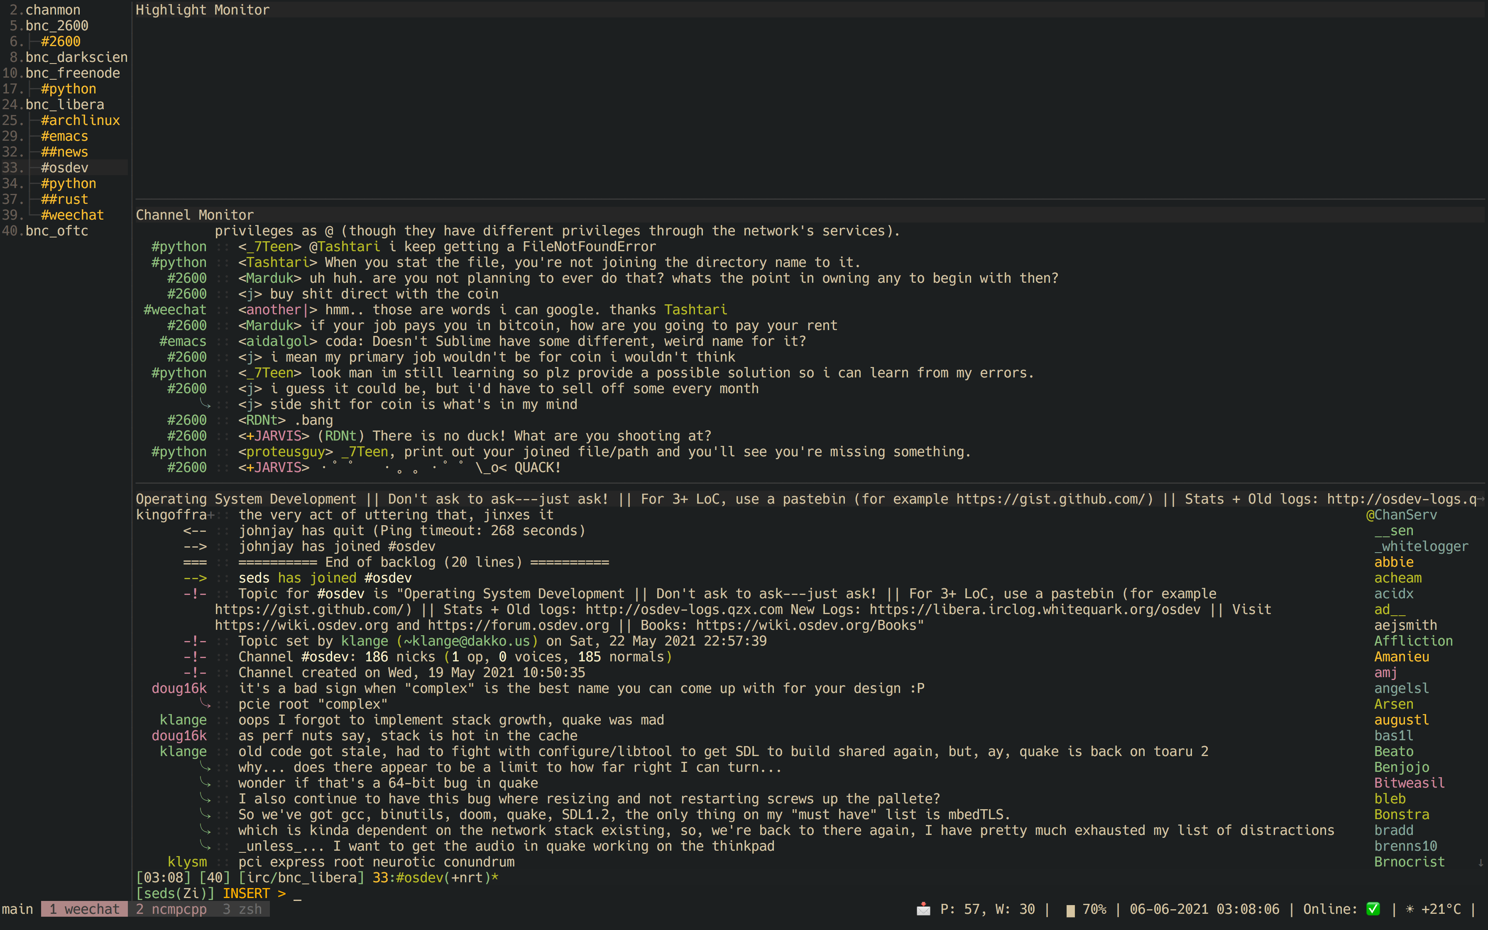Click the green Online checkmark
The height and width of the screenshot is (930, 1488).
(1373, 909)
